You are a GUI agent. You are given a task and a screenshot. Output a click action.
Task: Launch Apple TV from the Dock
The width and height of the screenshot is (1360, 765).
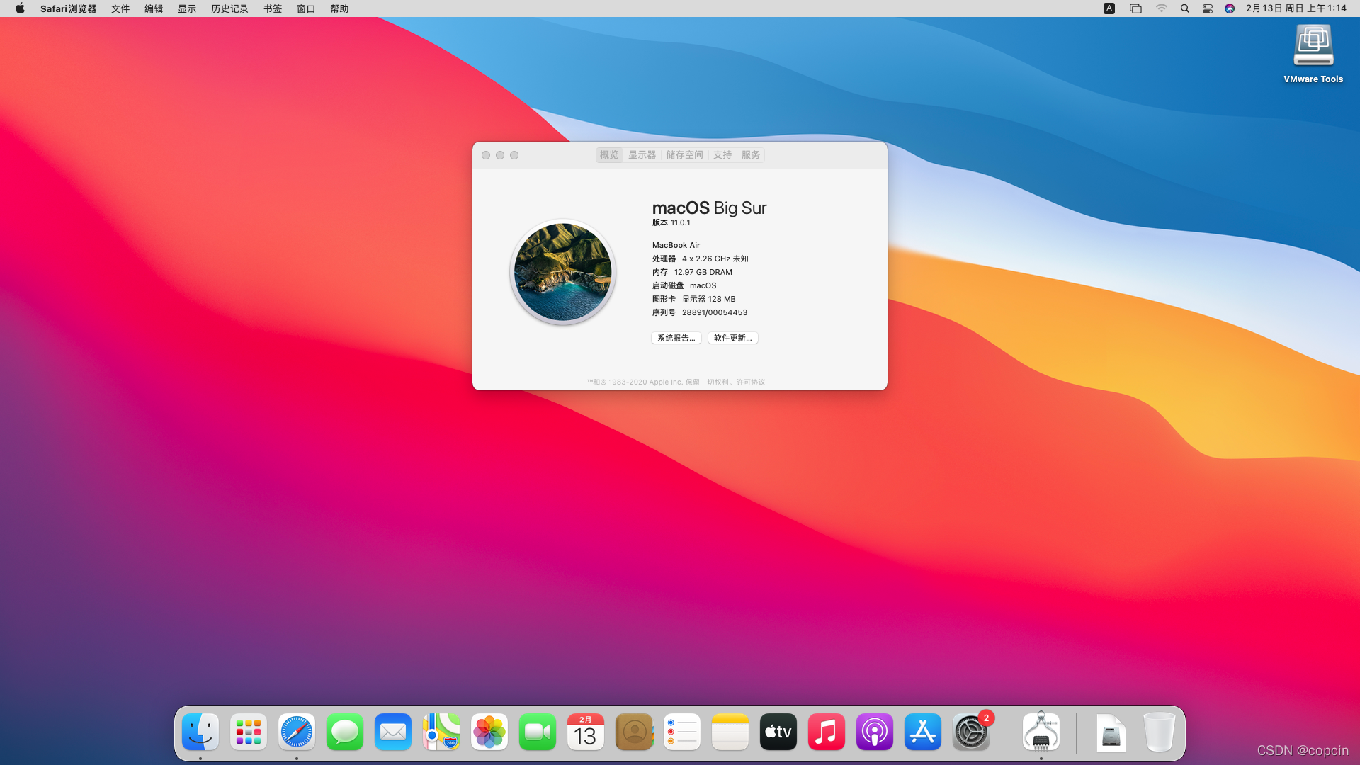778,732
